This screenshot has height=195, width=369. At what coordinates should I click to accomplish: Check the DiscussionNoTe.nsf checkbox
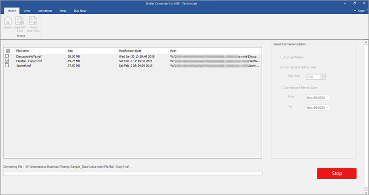(7, 56)
